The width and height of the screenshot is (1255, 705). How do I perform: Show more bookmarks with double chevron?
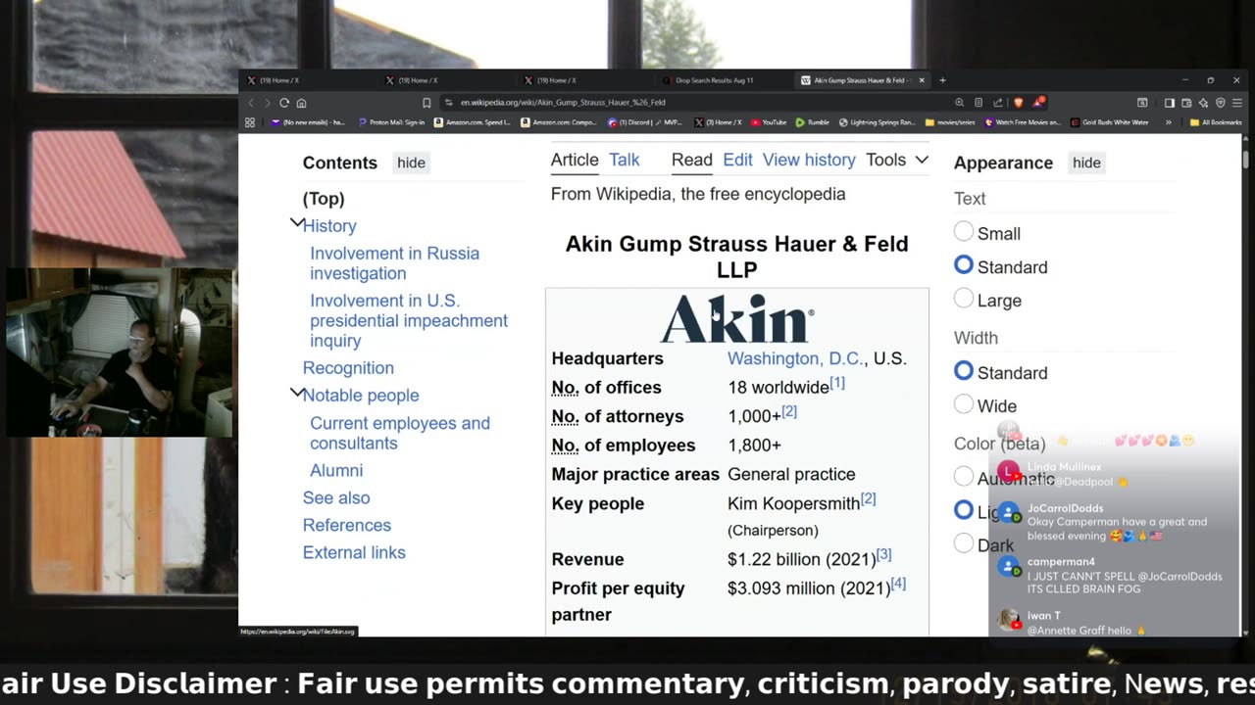pos(1169,122)
